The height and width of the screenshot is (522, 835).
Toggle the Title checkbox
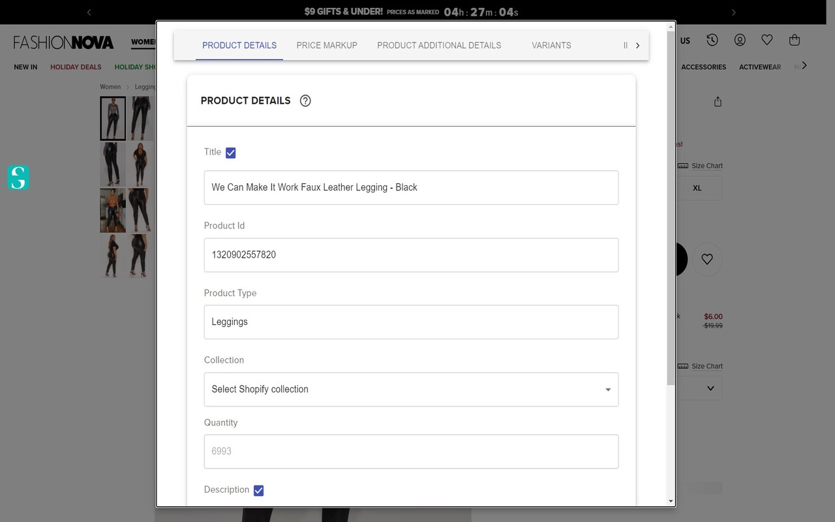(x=230, y=153)
